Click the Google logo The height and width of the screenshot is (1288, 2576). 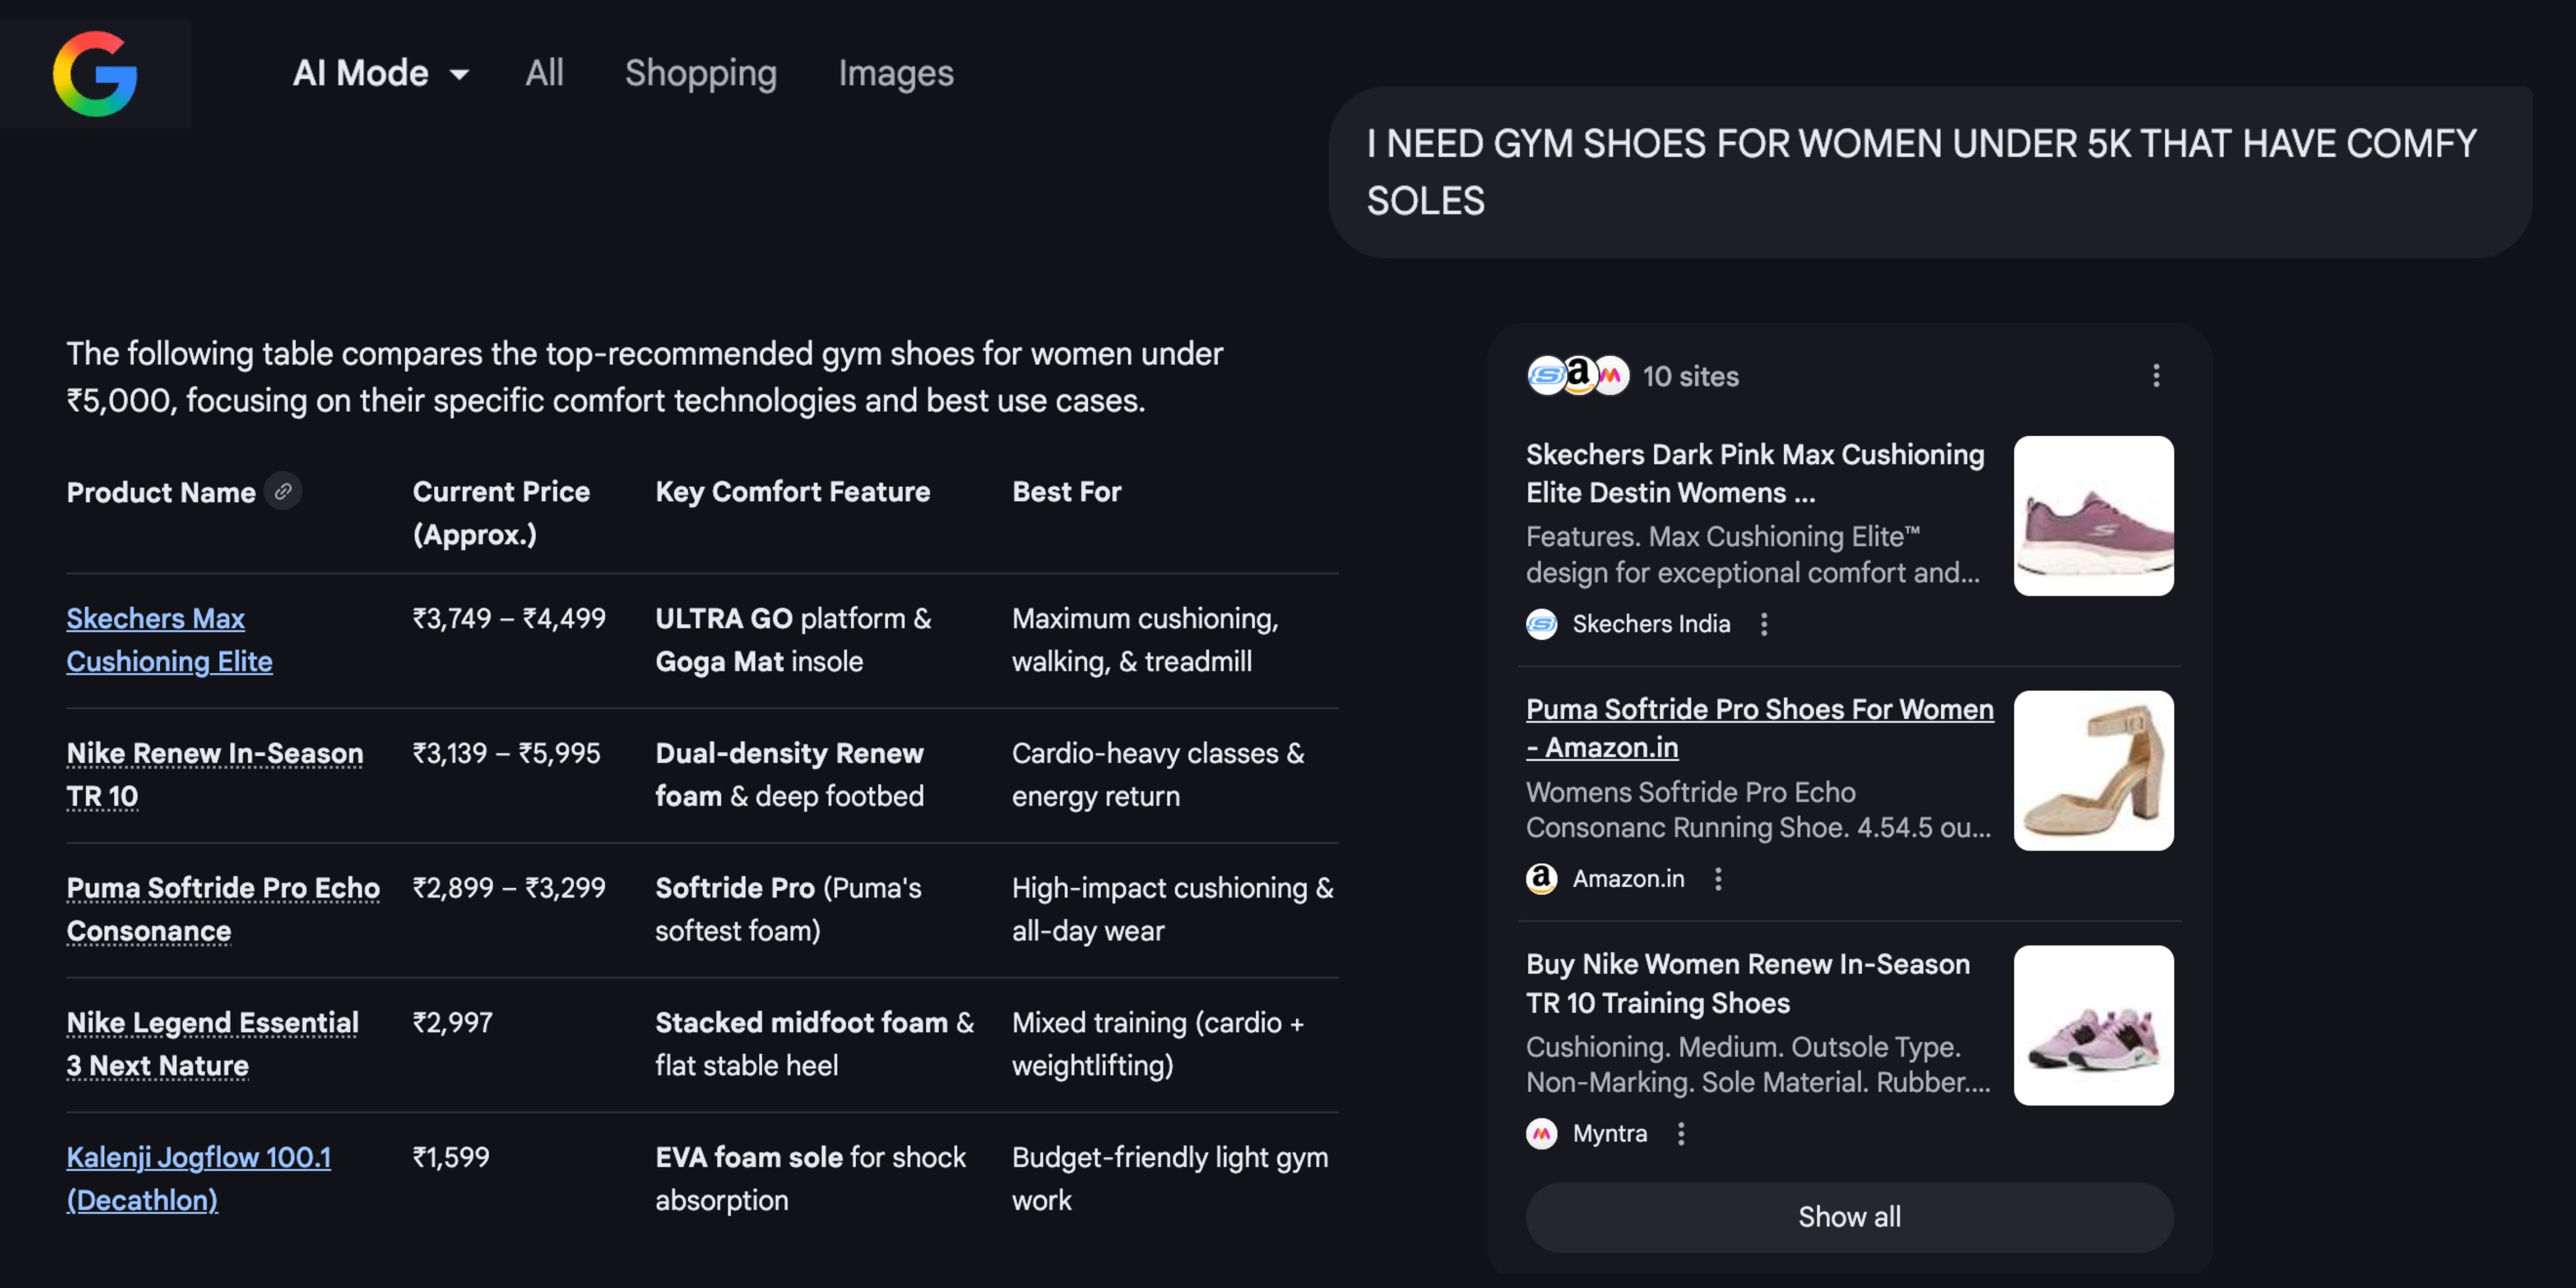click(x=95, y=73)
